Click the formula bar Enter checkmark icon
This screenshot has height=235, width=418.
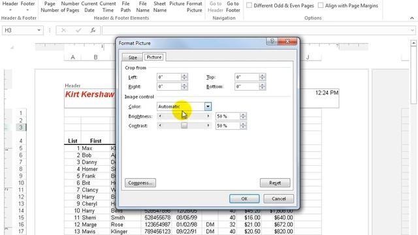78,30
